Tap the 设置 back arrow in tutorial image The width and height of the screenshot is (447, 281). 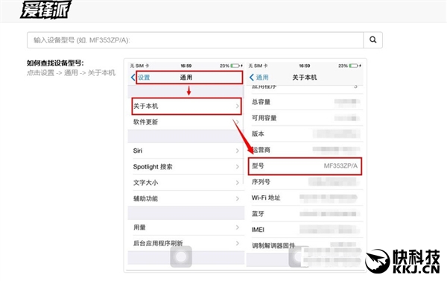[x=133, y=78]
